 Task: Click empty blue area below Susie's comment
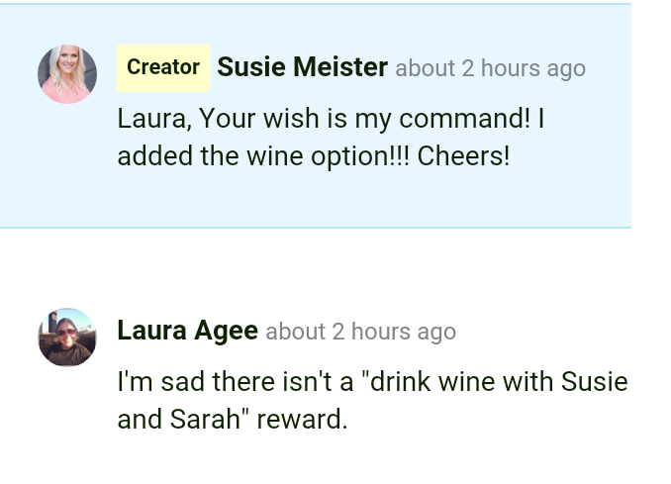click(316, 199)
